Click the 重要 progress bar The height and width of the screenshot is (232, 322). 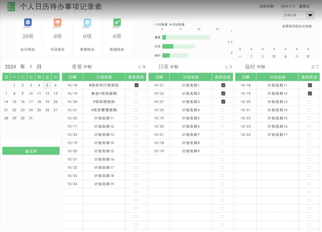pyautogui.click(x=186, y=37)
